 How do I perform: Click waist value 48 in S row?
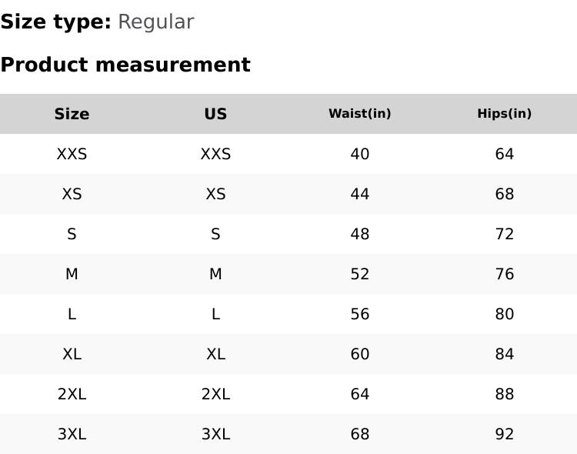pos(359,234)
